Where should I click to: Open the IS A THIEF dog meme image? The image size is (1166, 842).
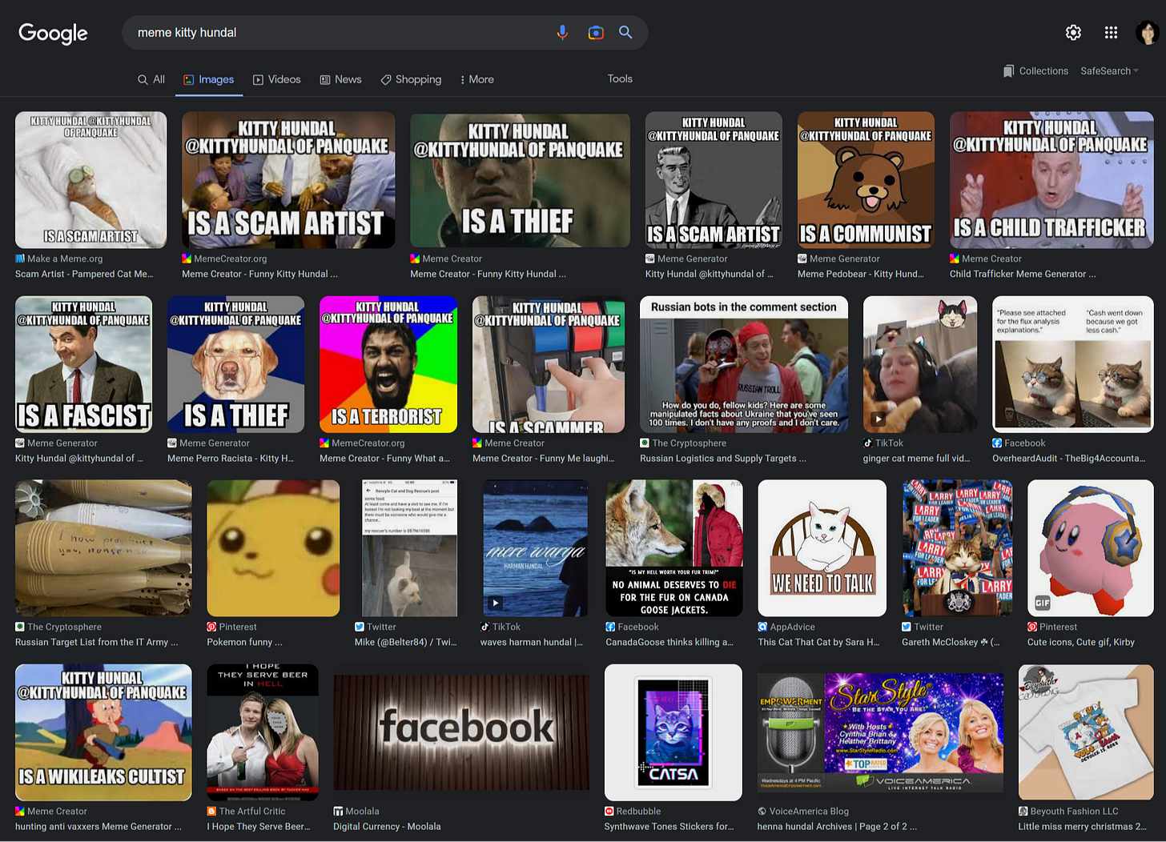pyautogui.click(x=235, y=364)
